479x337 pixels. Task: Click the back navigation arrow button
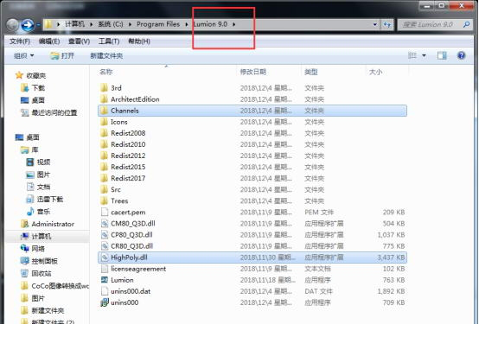(x=12, y=25)
